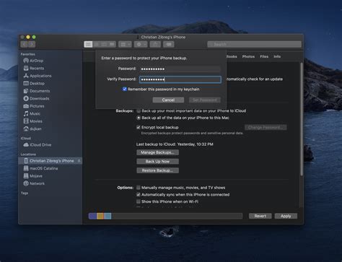Image resolution: width=342 pixels, height=262 pixels.
Task: Open the group-by arrangement dropdown
Action: click(x=125, y=44)
